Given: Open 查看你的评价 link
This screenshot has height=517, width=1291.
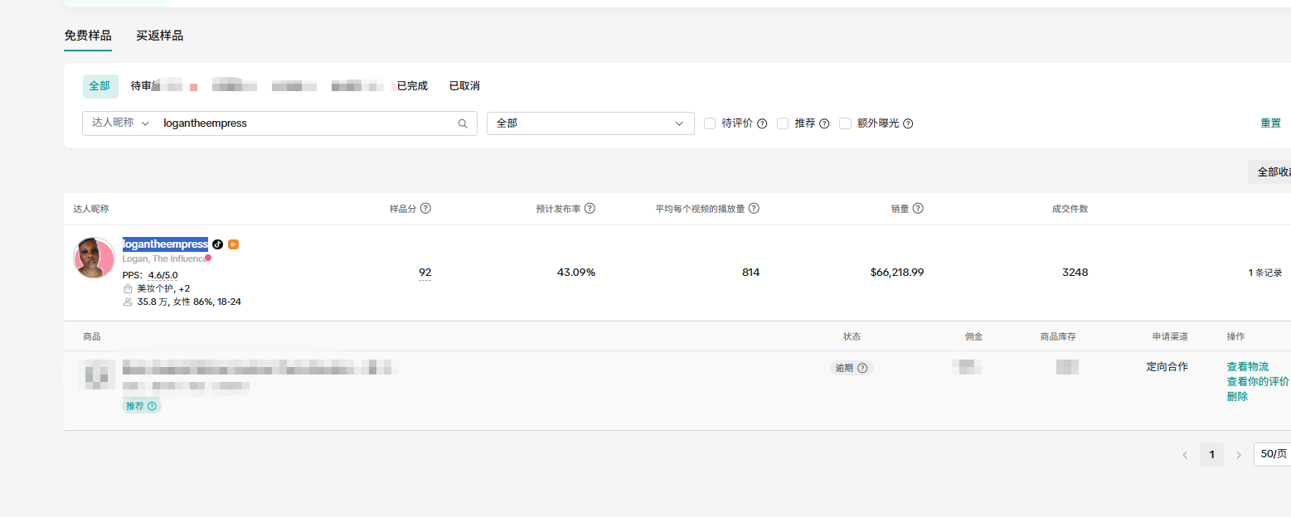Looking at the screenshot, I should tap(1258, 382).
